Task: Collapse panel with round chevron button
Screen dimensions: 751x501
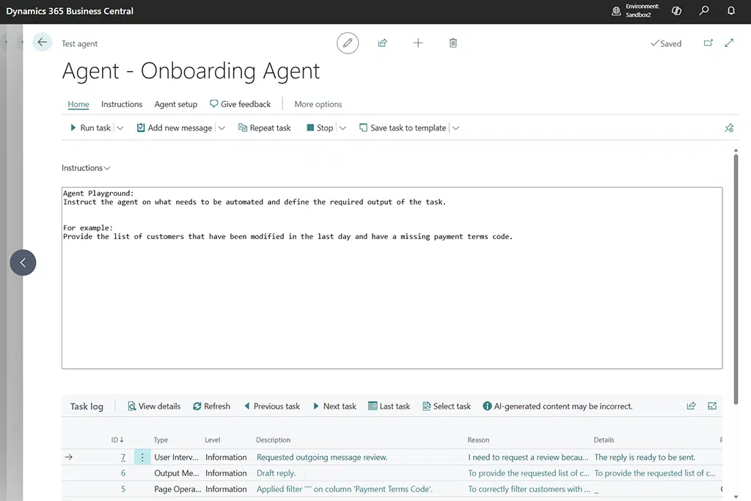Action: tap(23, 263)
